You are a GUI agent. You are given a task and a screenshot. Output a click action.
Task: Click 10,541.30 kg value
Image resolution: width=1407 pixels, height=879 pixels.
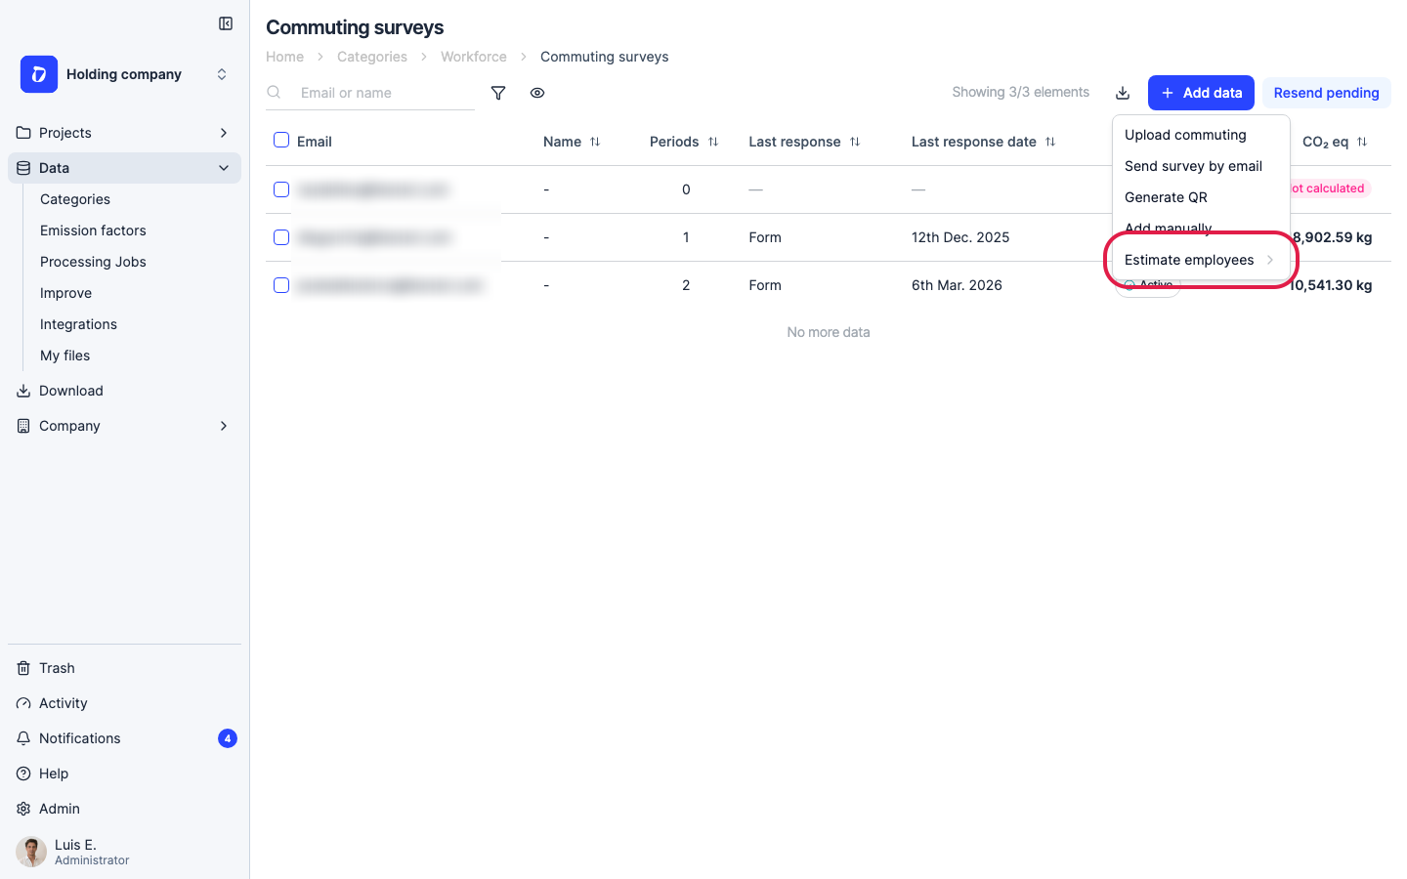click(x=1332, y=285)
